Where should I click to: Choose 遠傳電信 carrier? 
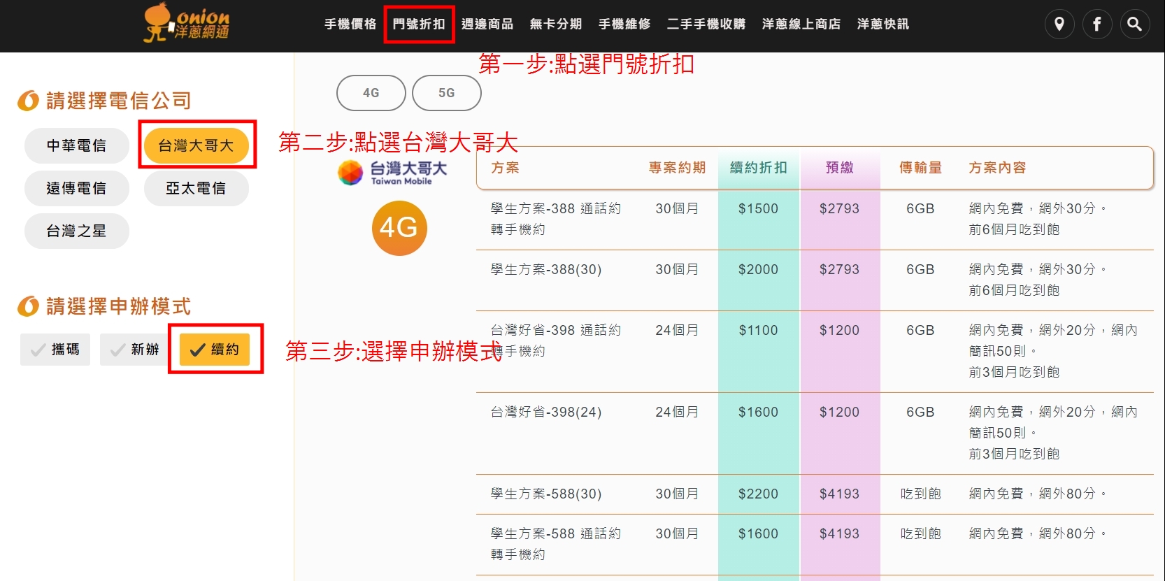(77, 188)
